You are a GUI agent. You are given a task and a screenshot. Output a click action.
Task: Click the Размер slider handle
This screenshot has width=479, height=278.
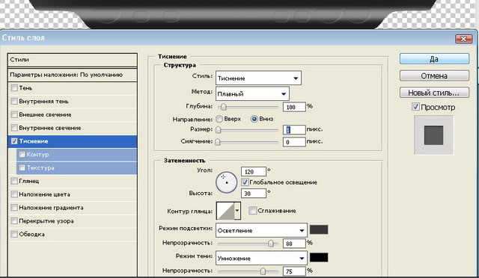tap(218, 130)
